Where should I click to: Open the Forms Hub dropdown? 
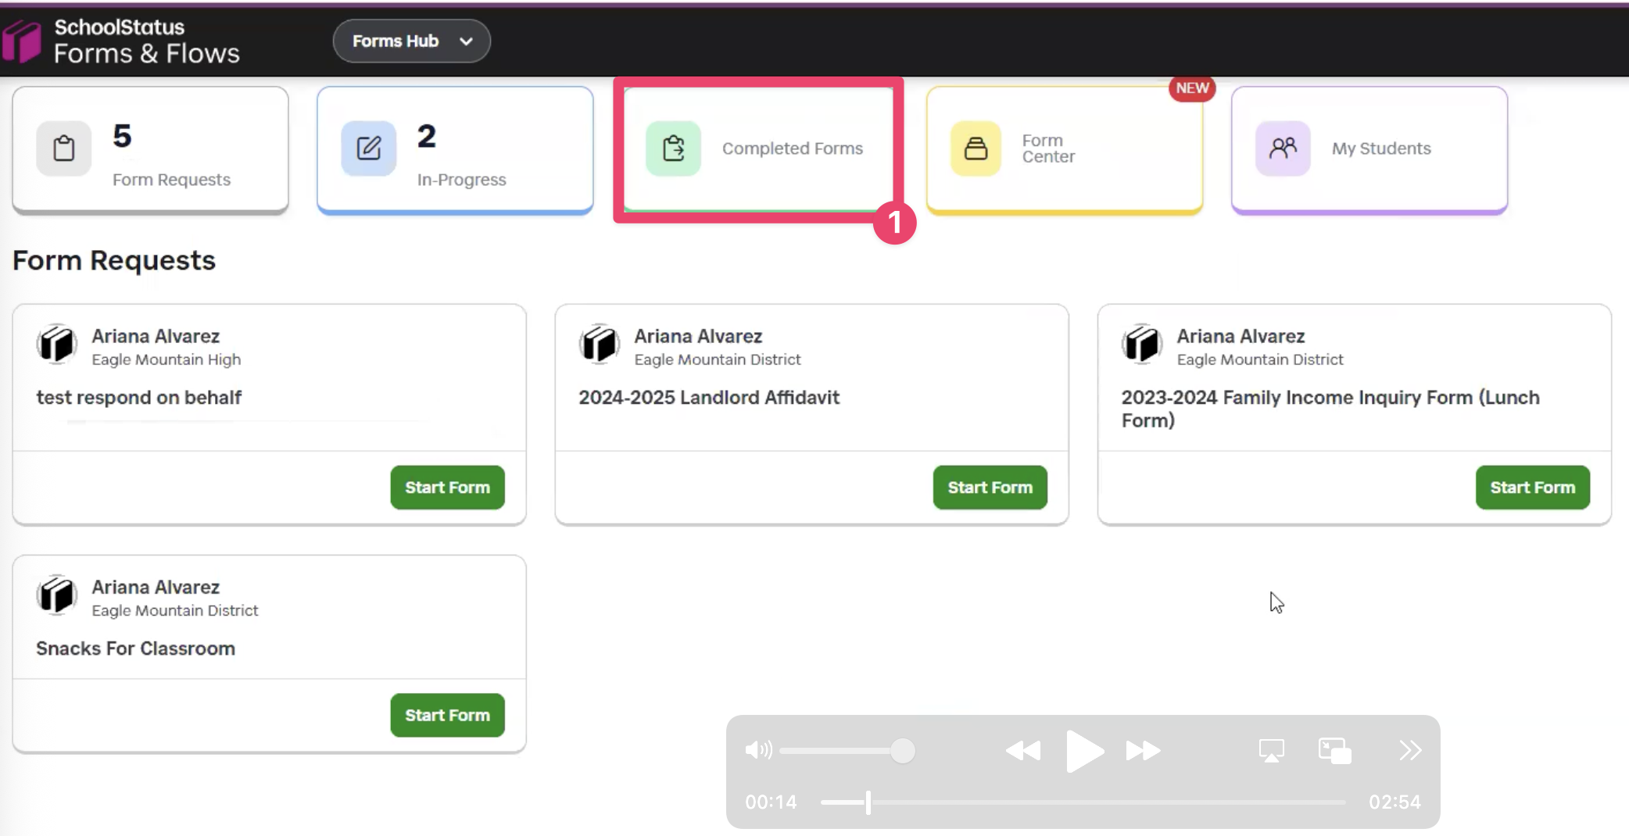[x=411, y=41]
